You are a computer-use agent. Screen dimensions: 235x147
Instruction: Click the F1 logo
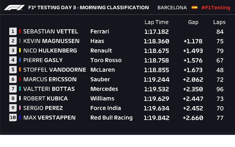pos(14,8)
